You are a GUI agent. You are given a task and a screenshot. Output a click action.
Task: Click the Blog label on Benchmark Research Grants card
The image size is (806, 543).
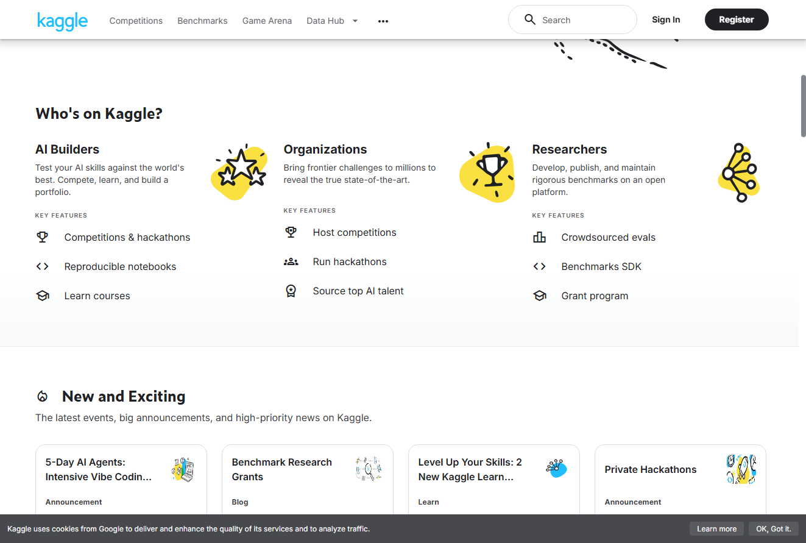(240, 502)
